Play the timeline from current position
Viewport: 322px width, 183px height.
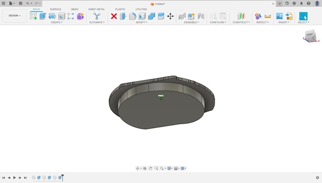point(14,178)
